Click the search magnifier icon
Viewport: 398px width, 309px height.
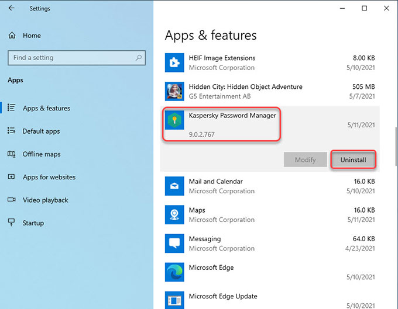pyautogui.click(x=138, y=58)
